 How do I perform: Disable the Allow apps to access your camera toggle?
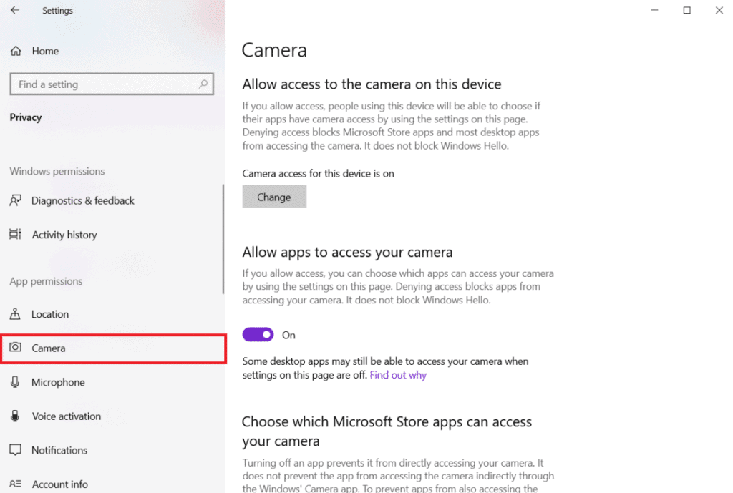pos(258,334)
